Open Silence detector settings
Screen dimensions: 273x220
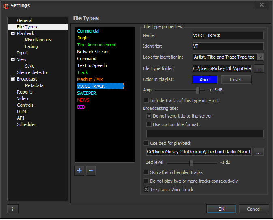pyautogui.click(x=32, y=72)
